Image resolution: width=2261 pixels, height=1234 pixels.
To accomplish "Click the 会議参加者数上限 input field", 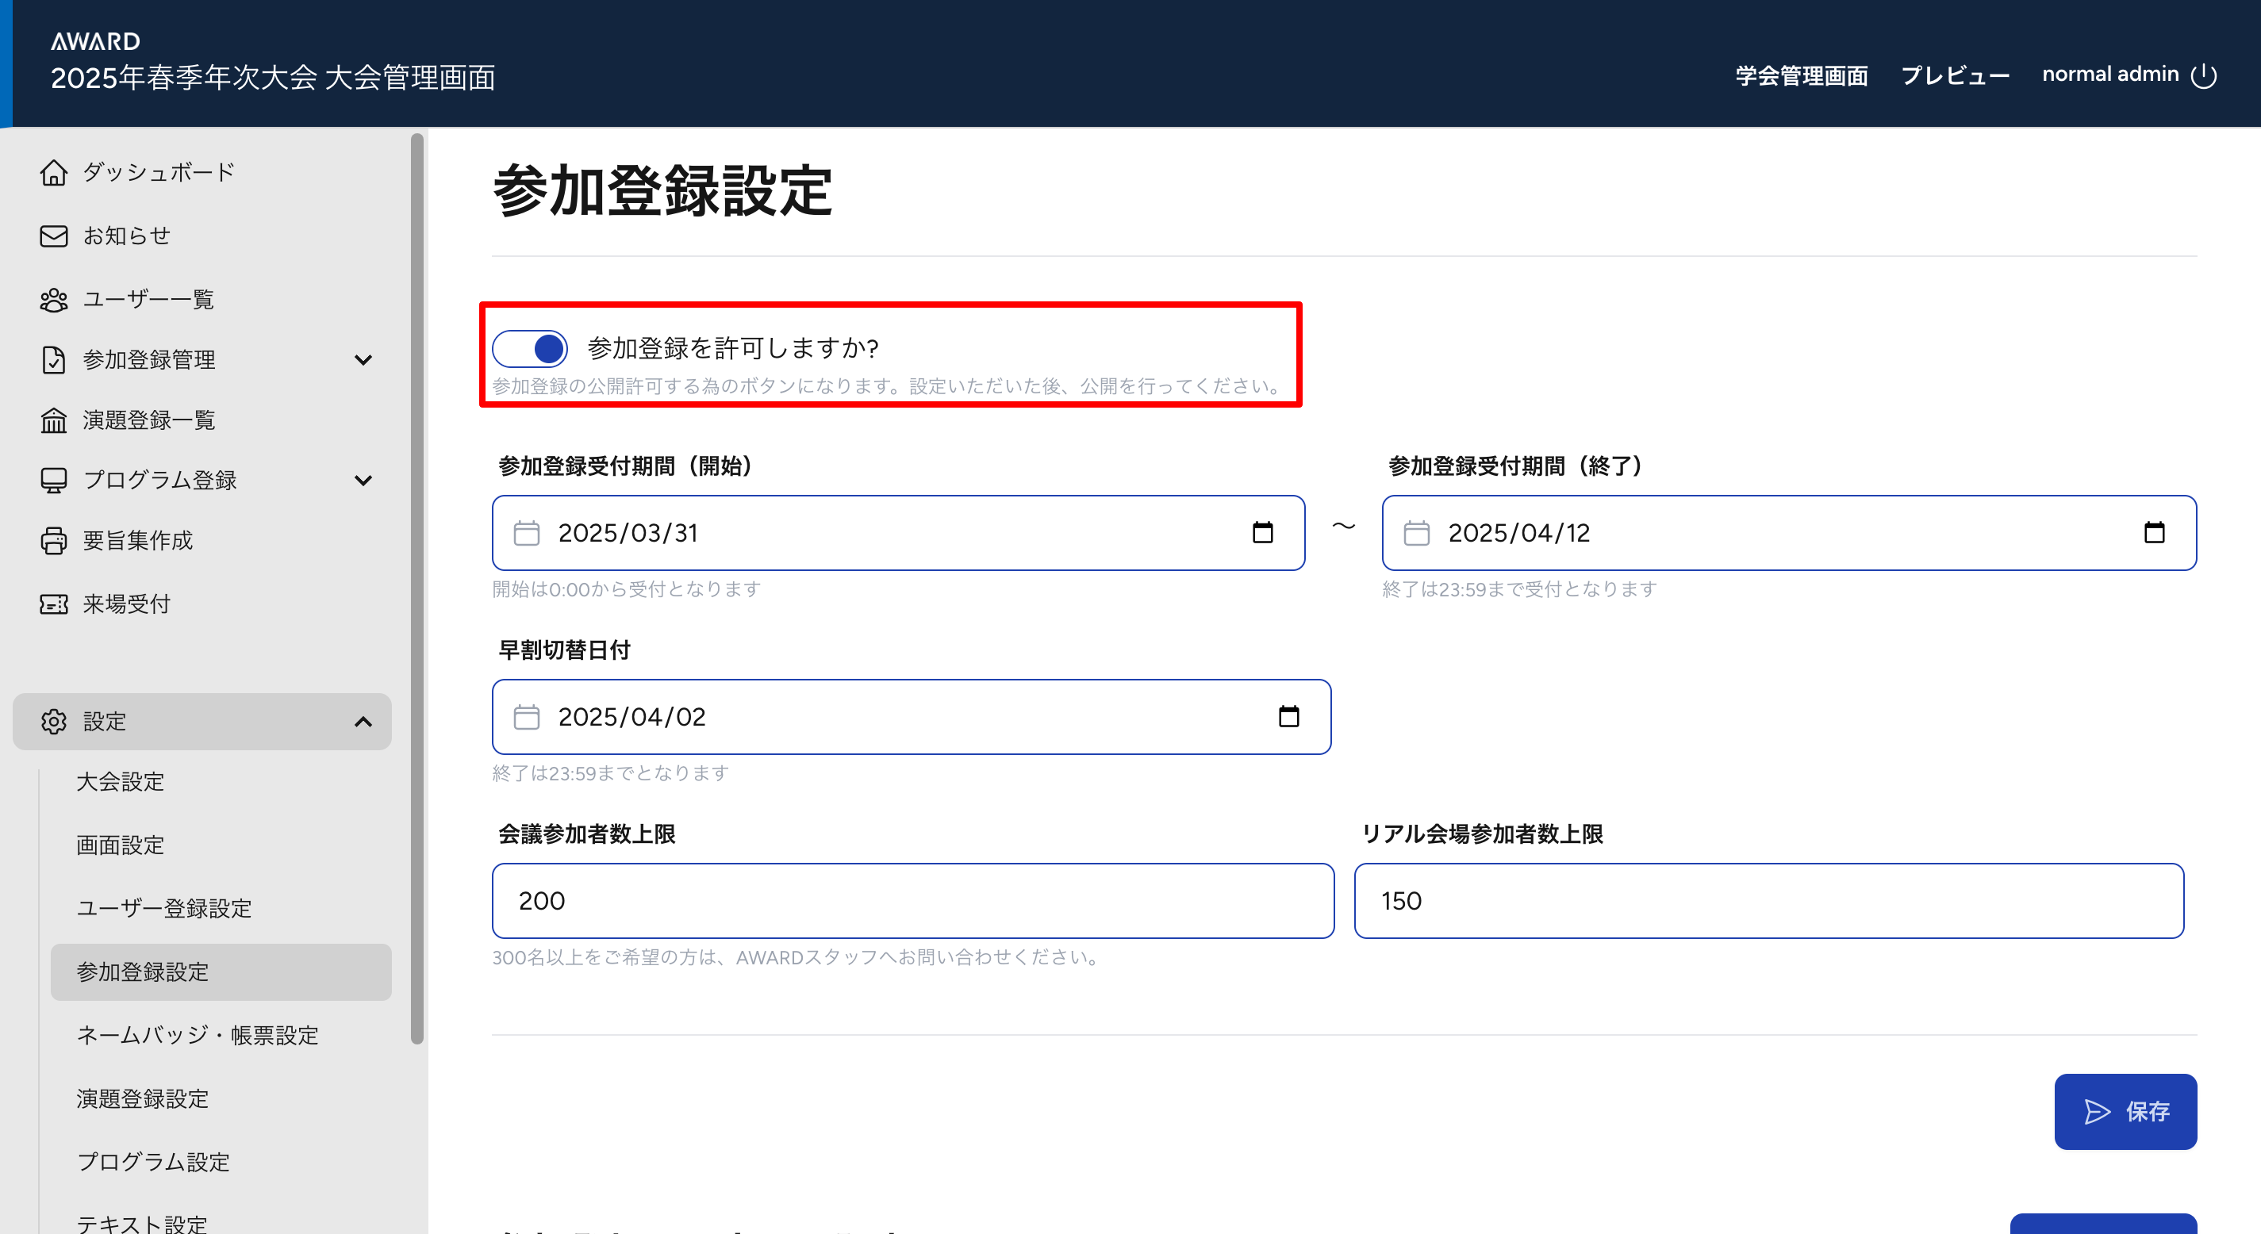I will (913, 900).
